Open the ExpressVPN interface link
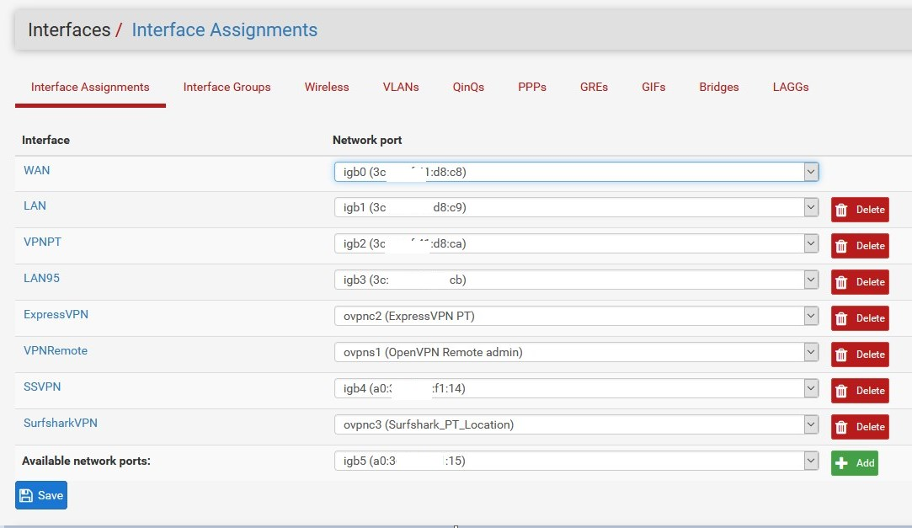Viewport: 912px width, 528px height. click(56, 315)
